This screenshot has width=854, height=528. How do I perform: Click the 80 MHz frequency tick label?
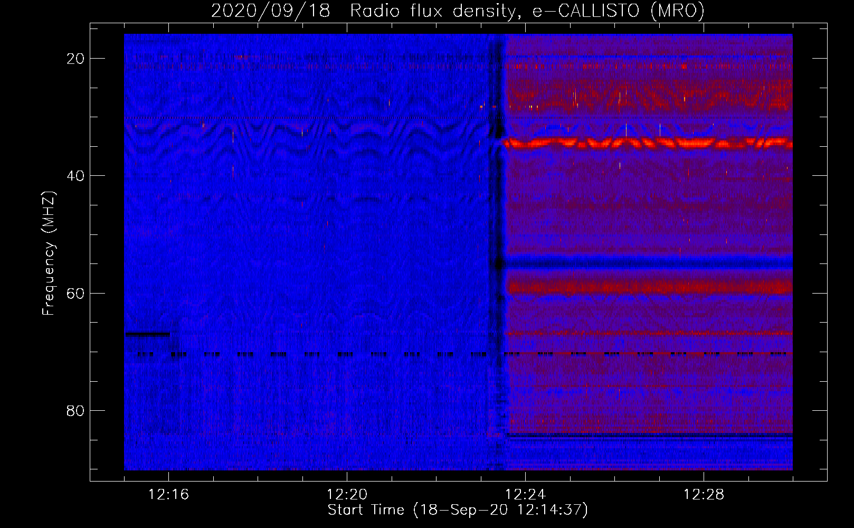point(75,410)
